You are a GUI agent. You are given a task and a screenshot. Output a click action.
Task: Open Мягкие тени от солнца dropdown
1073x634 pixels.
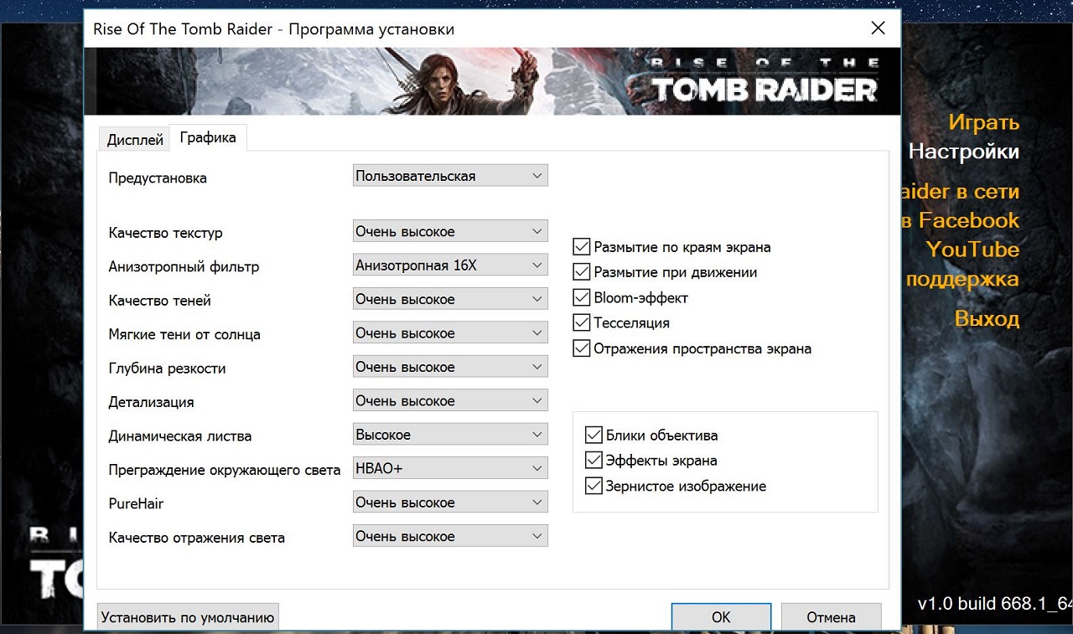click(450, 333)
